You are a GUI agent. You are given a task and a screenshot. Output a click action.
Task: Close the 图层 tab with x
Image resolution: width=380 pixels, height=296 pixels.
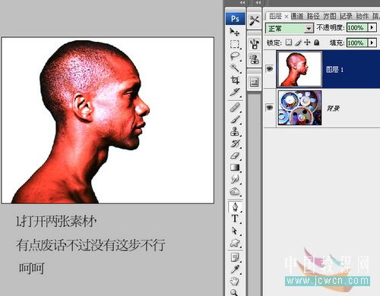(287, 17)
